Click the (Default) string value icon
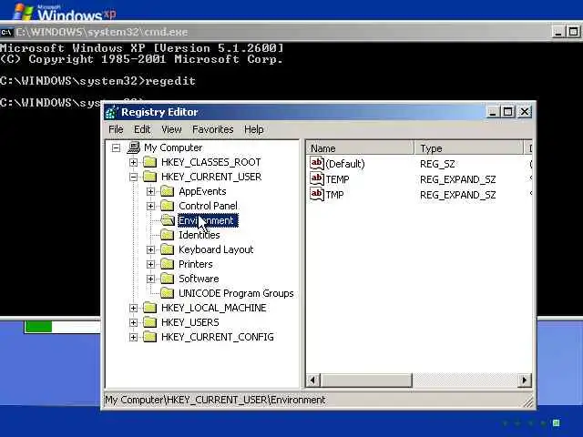This screenshot has width=583, height=437. click(317, 163)
